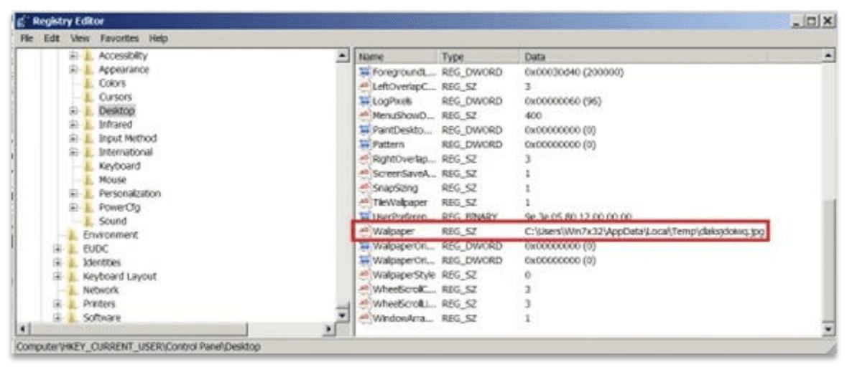Open the View menu
This screenshot has height=367, width=847.
80,39
